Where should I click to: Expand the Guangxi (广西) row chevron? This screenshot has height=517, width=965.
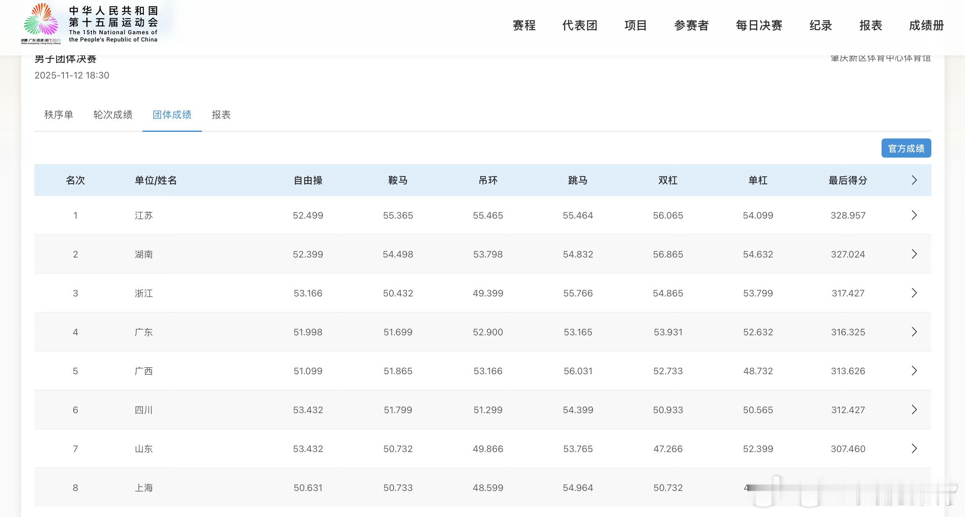pyautogui.click(x=914, y=371)
